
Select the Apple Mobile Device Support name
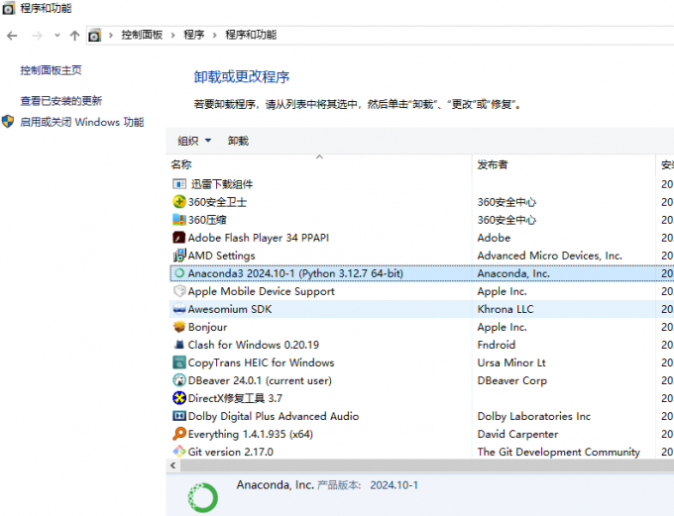[261, 291]
